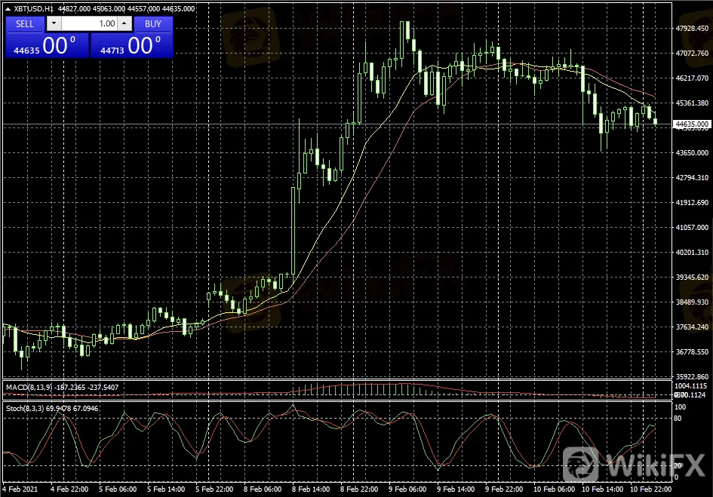Collapse the one-click trading panel triangle
Screen dimensions: 713x497
[8, 9]
